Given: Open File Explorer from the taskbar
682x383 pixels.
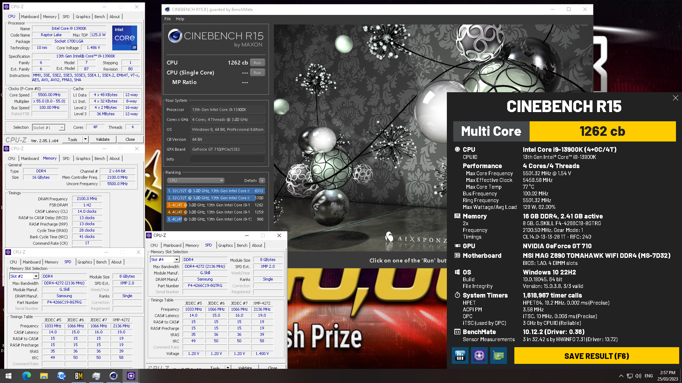Looking at the screenshot, I should pos(44,376).
